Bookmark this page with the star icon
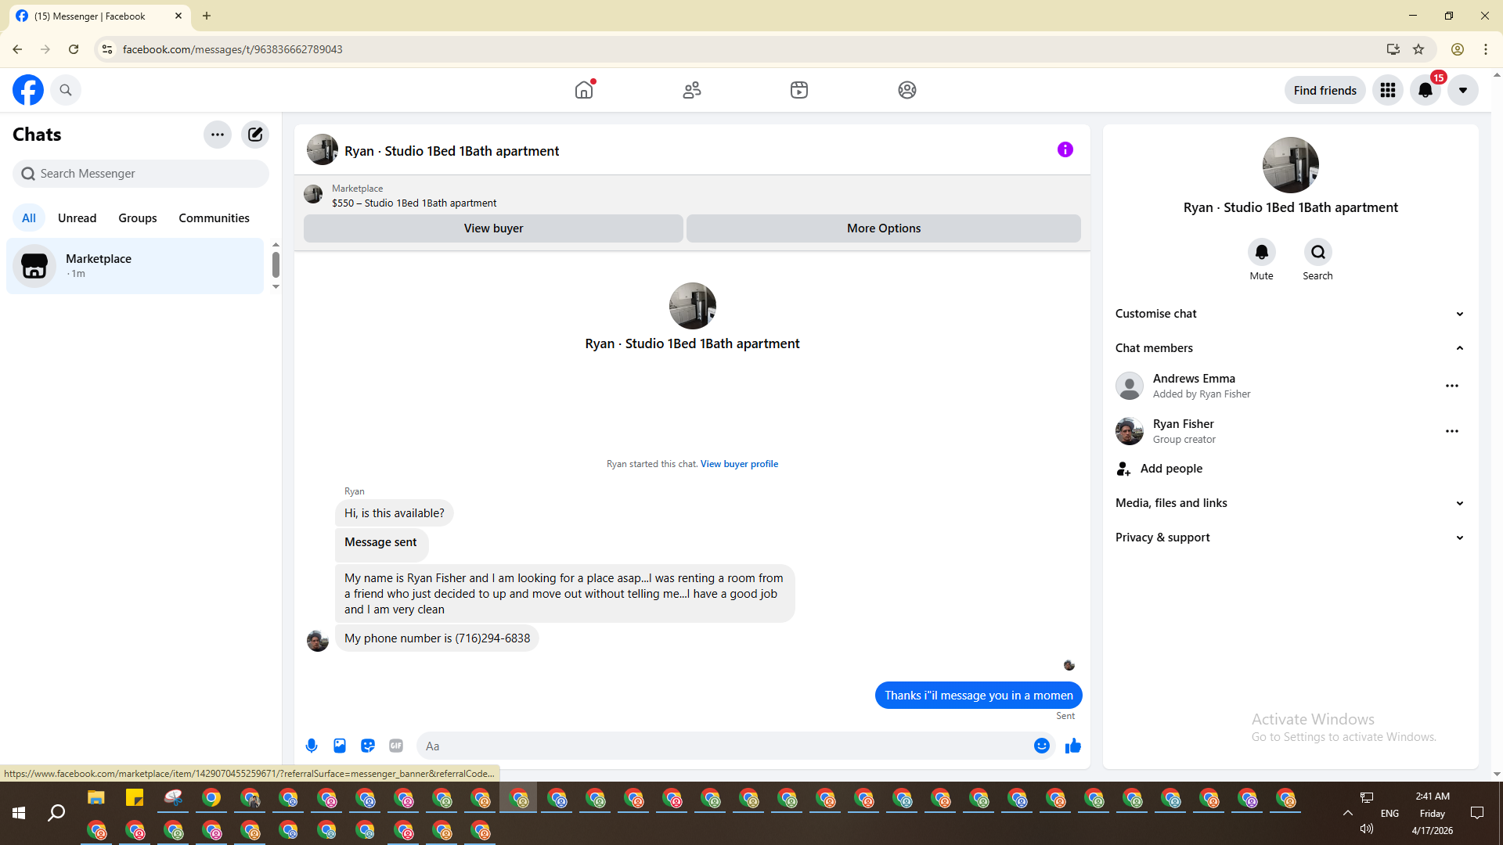The width and height of the screenshot is (1503, 845). point(1418,49)
